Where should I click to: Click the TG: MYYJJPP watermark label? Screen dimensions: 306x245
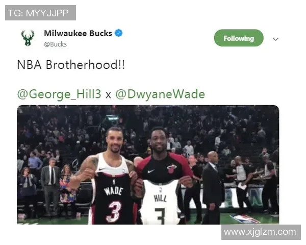40,13
